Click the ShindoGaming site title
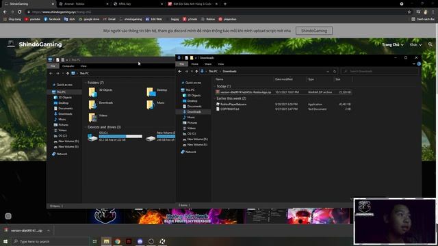This screenshot has width=438, height=246. click(x=40, y=44)
